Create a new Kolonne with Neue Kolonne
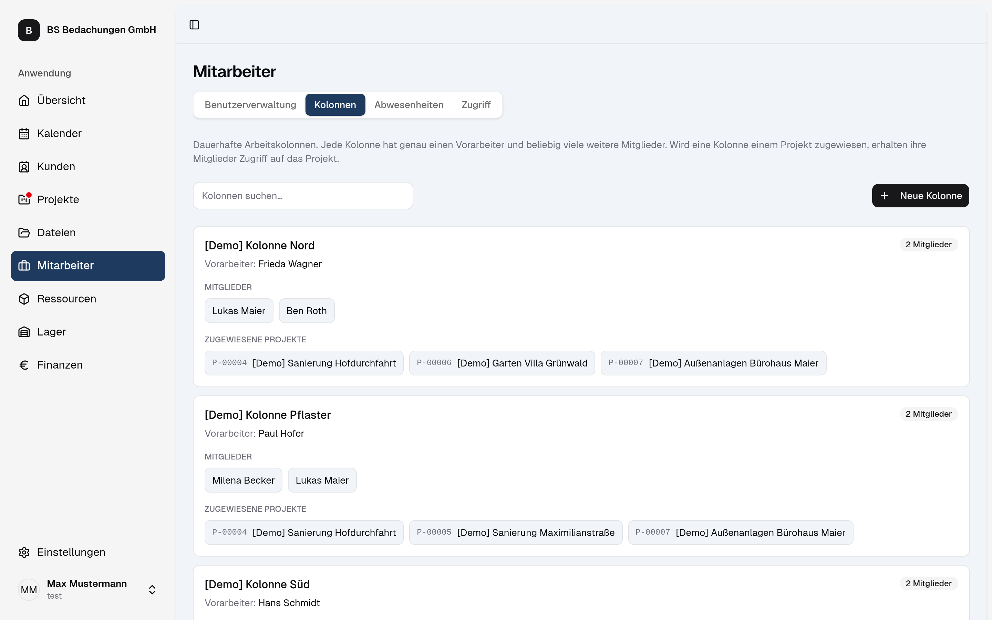Screen dimensions: 992x620 tap(920, 196)
